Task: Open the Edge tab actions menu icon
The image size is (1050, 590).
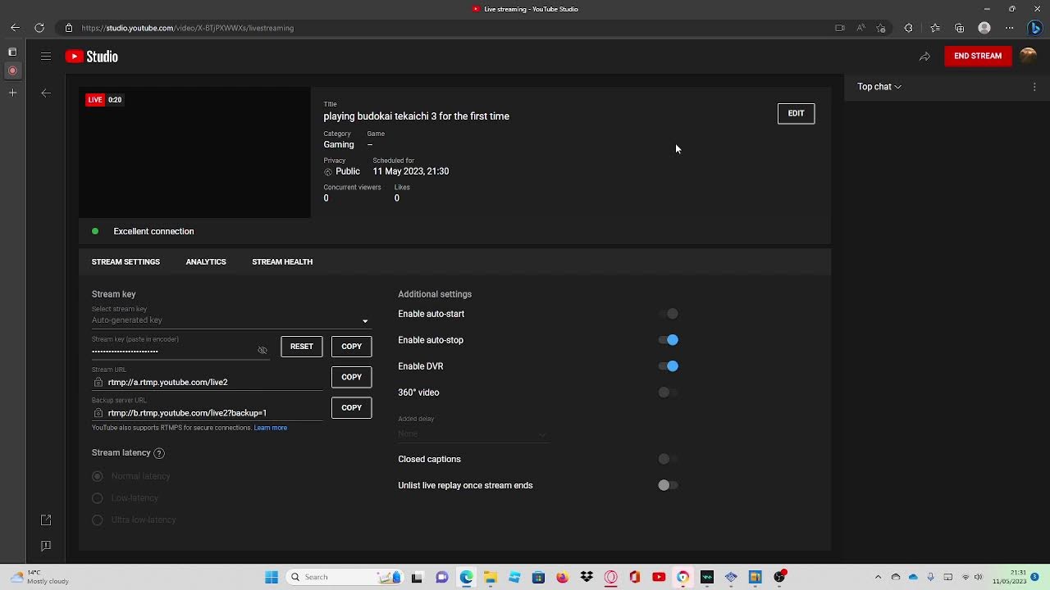Action: [12, 52]
